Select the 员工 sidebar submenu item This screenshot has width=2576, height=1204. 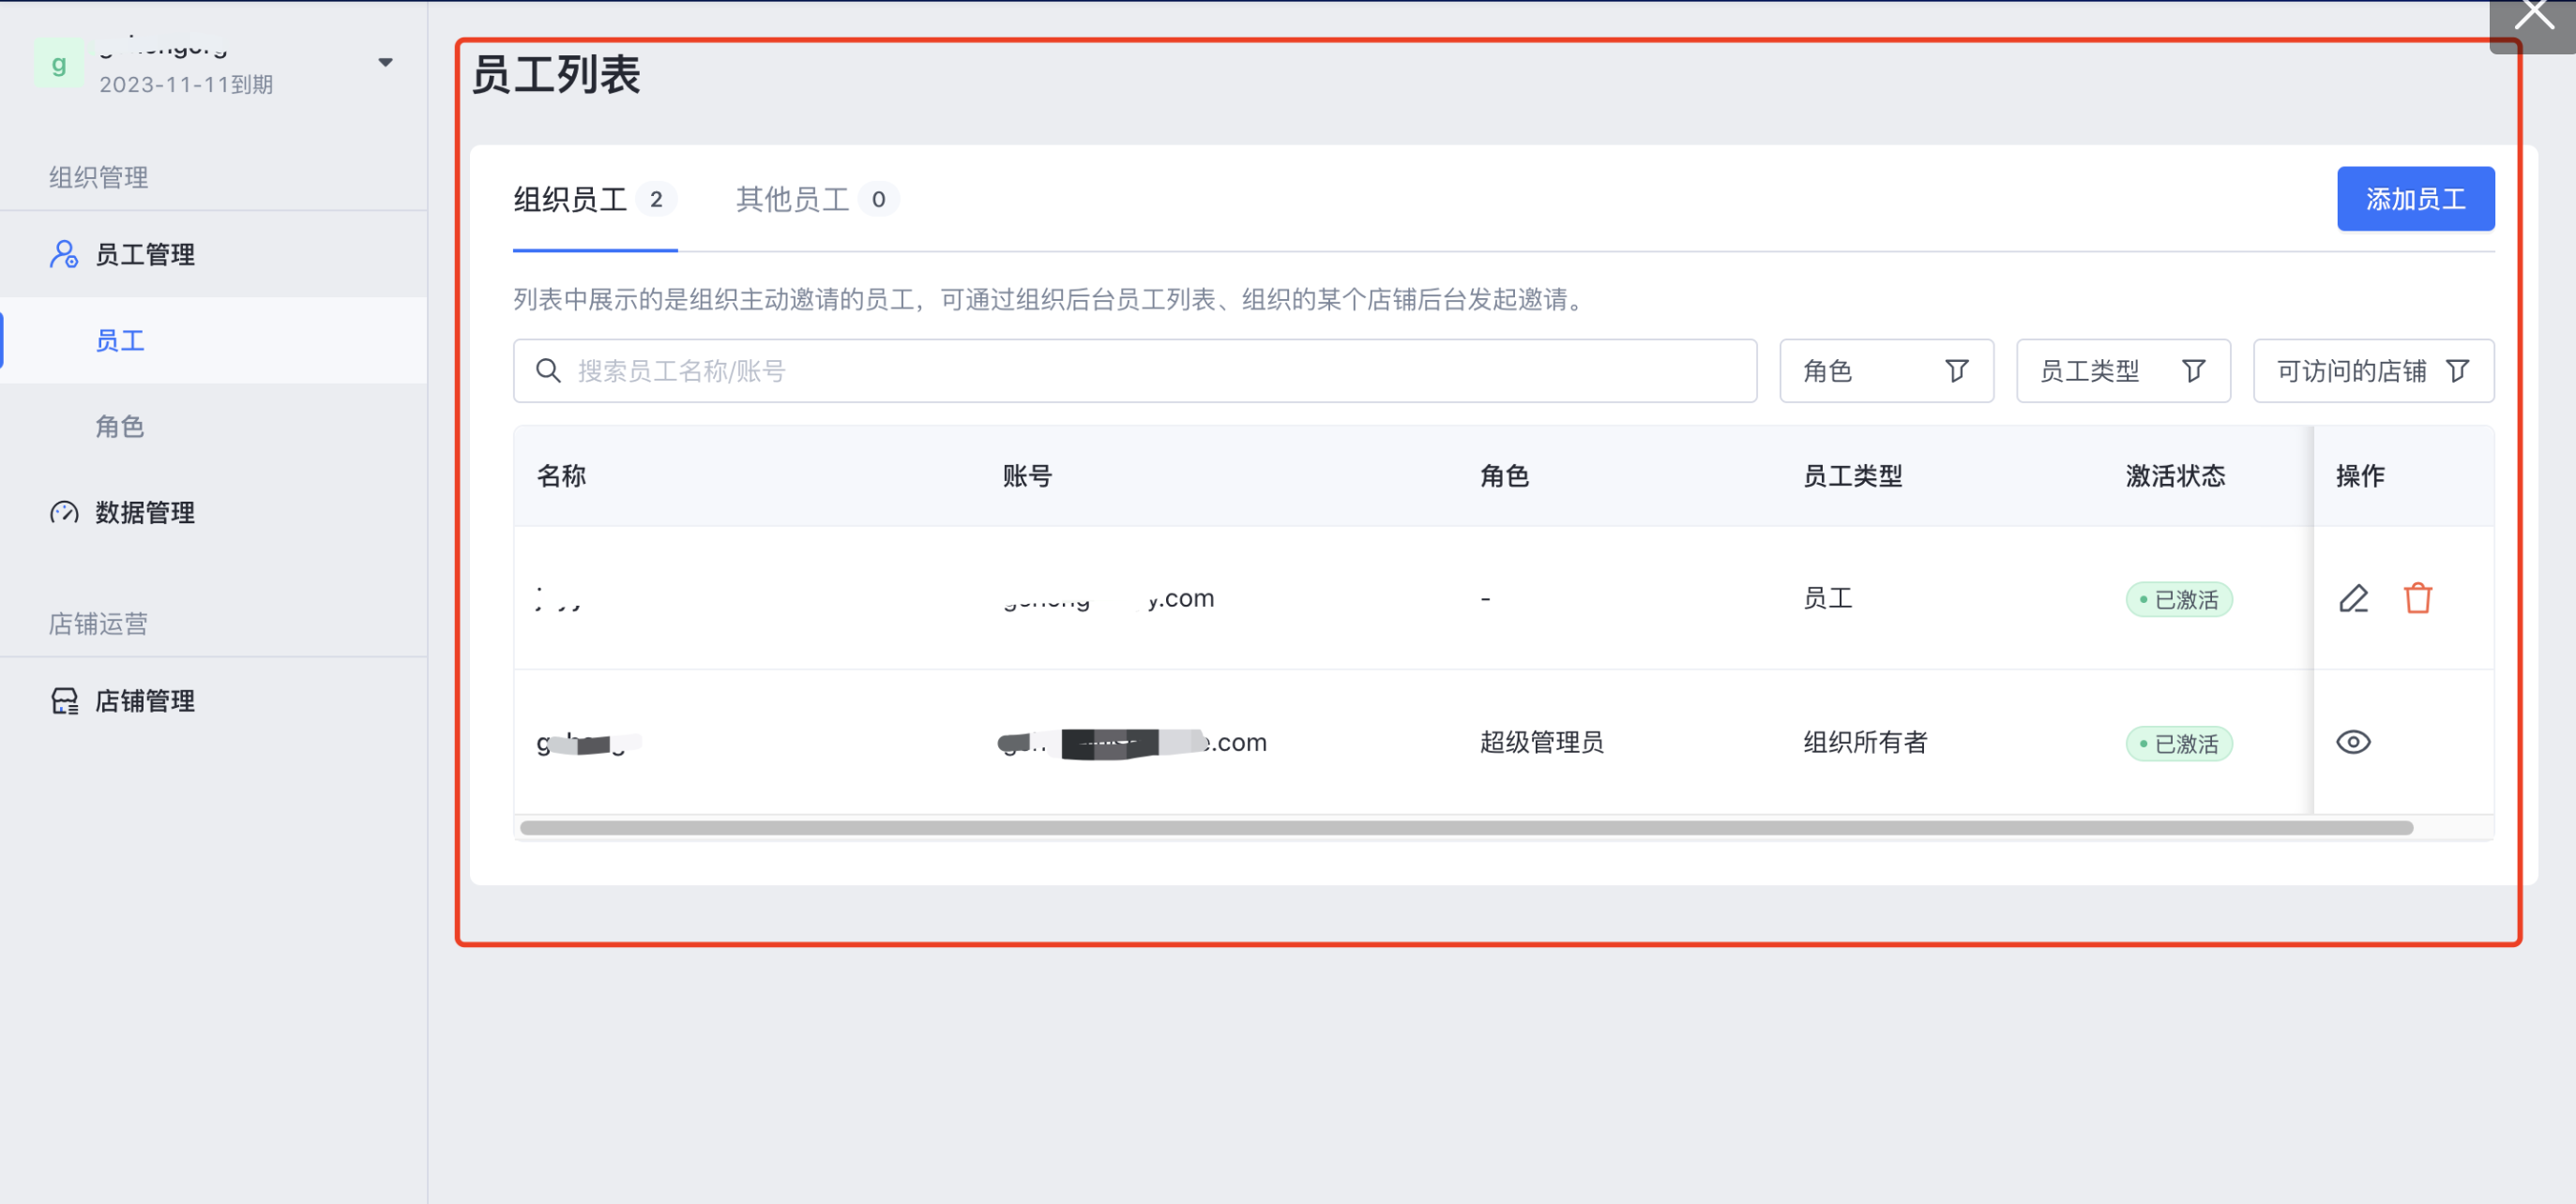pos(120,341)
